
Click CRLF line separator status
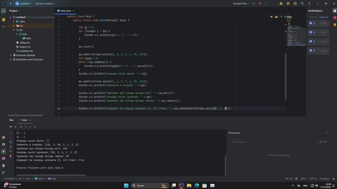(x=303, y=178)
